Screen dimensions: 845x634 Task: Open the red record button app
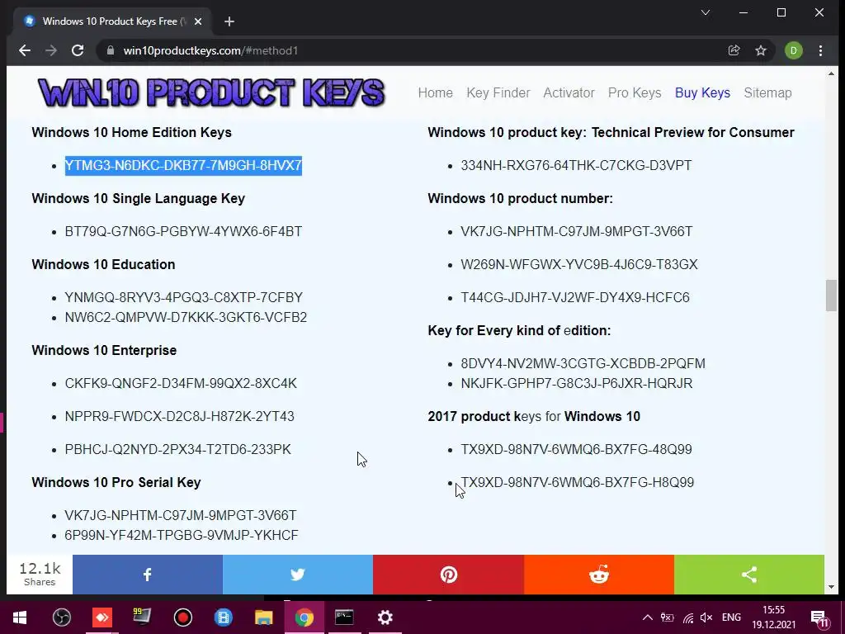tap(182, 617)
